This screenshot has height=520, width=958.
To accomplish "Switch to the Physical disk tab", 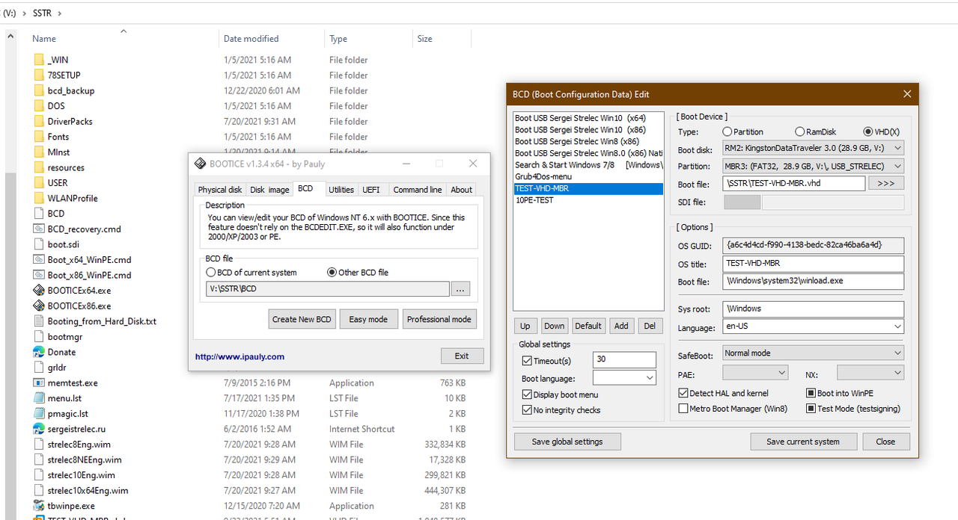I will [220, 190].
